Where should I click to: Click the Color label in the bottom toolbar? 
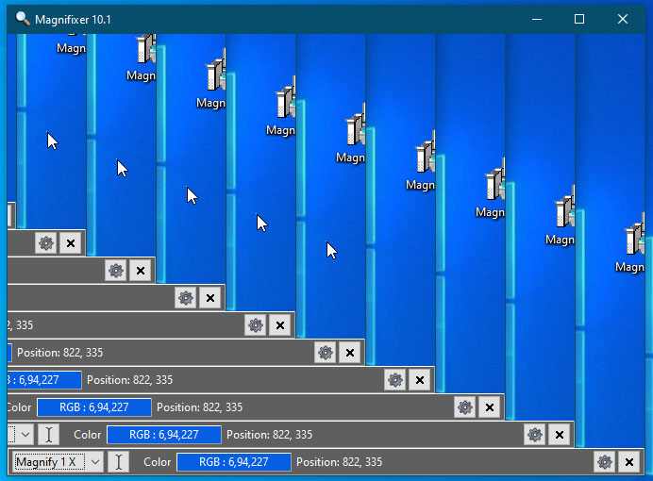point(157,462)
